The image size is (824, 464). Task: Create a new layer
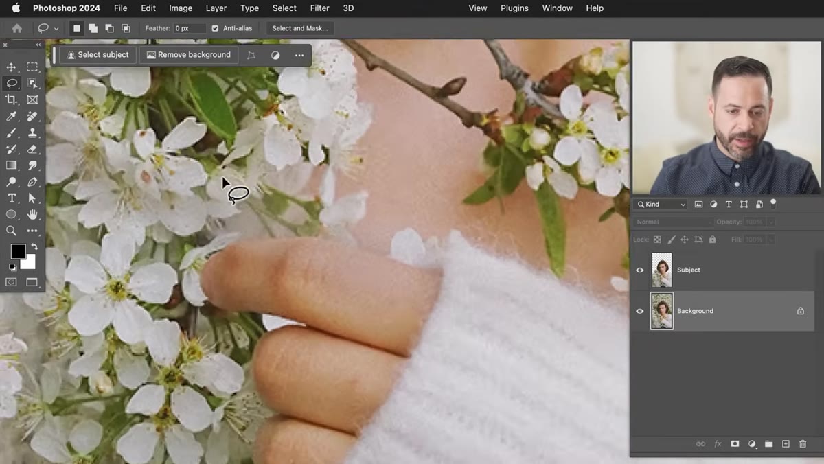pyautogui.click(x=786, y=444)
